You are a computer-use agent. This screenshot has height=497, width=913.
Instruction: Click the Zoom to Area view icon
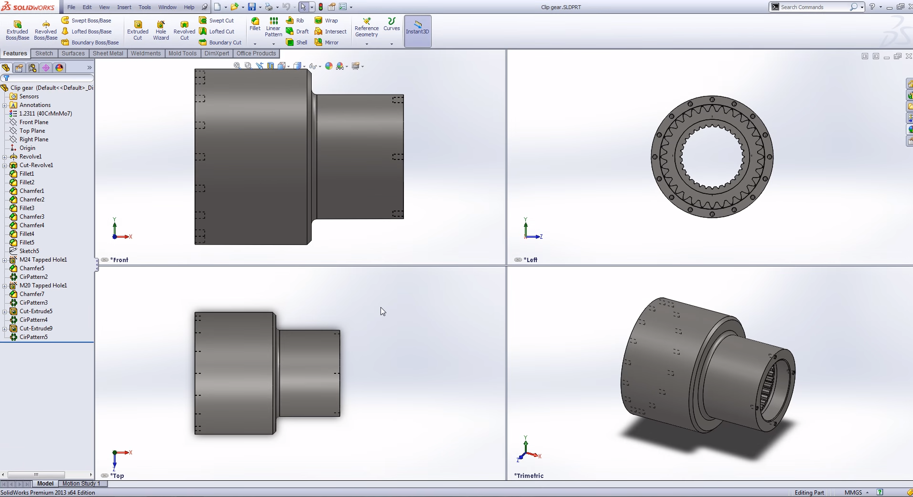pyautogui.click(x=248, y=66)
